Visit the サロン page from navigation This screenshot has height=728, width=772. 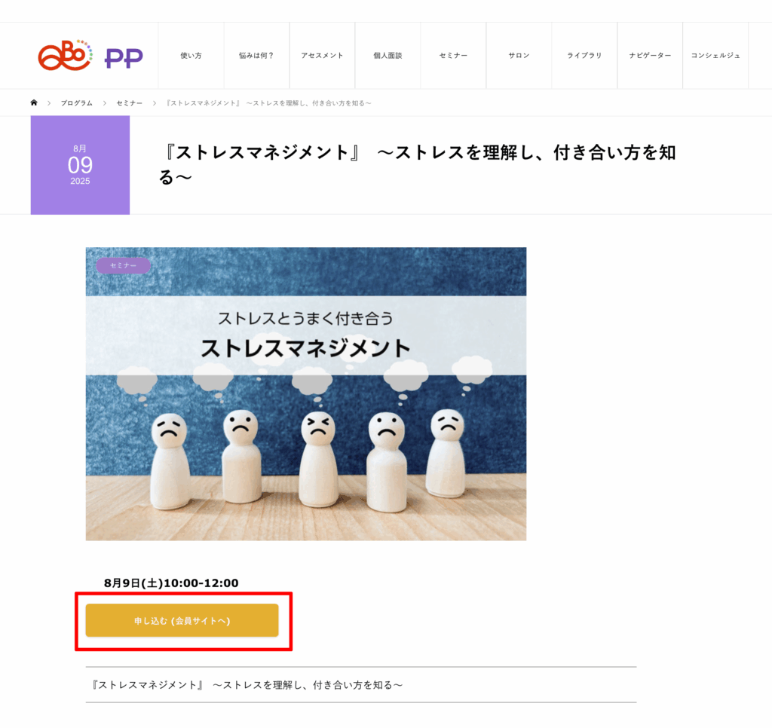[519, 56]
